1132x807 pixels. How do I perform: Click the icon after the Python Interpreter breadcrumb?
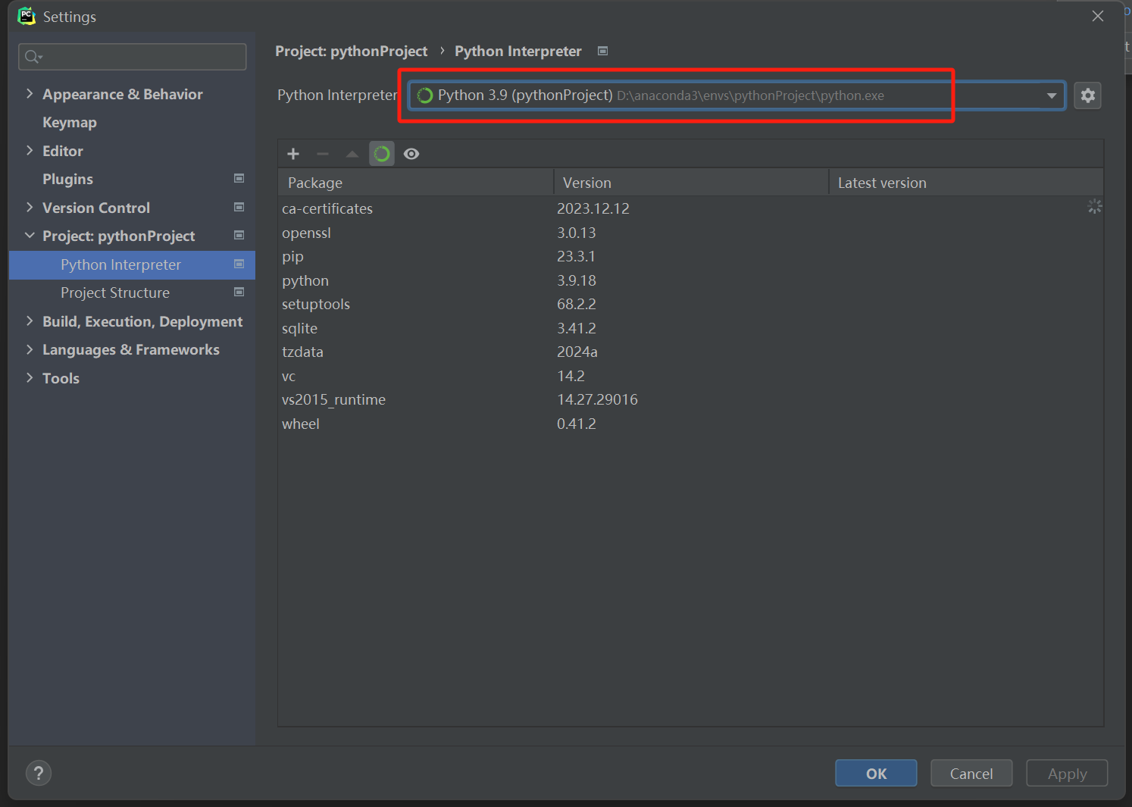click(x=603, y=51)
